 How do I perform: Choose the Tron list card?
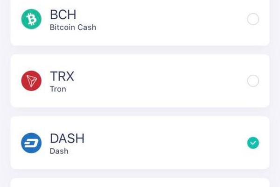140,81
